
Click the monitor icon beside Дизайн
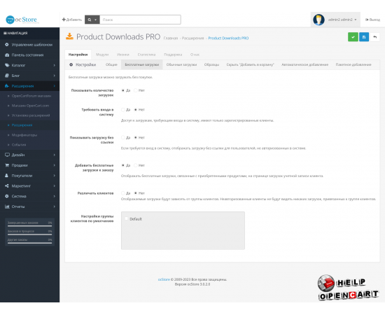[7, 155]
